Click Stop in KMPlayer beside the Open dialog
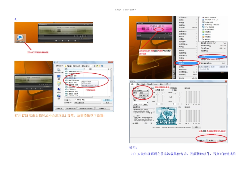 pyautogui.click(x=36, y=88)
